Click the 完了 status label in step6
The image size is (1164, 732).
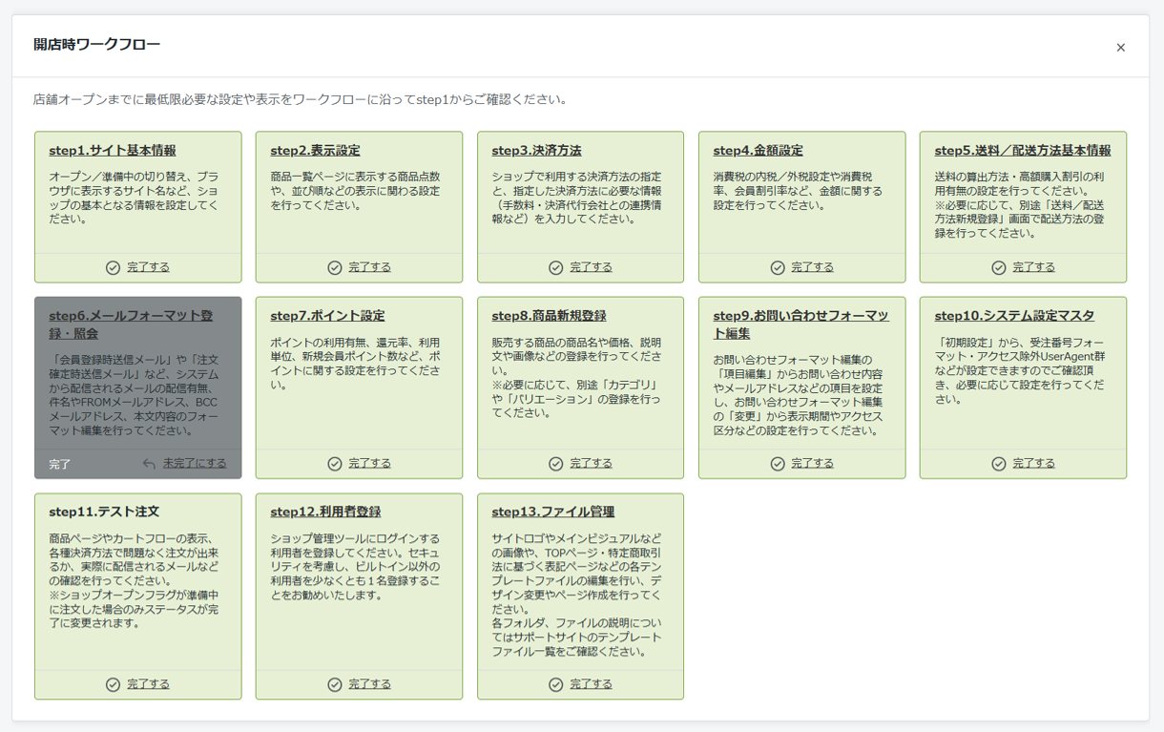tap(60, 465)
